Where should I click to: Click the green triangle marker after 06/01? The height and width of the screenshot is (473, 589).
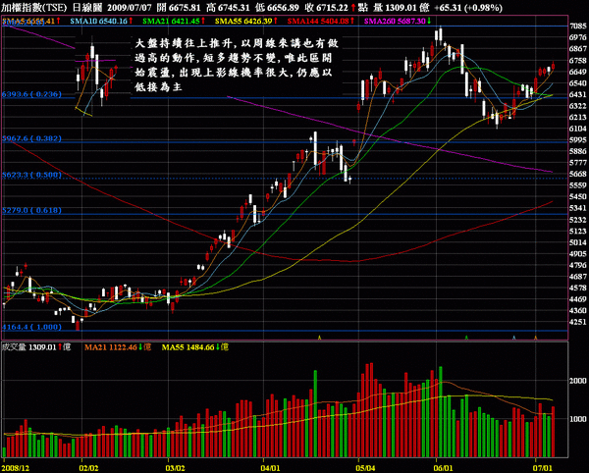click(x=466, y=338)
